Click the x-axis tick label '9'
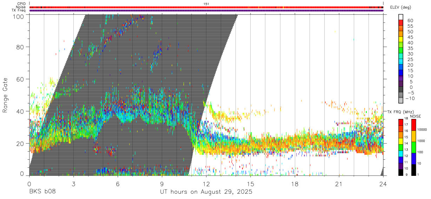Viewport: 431px width, 199px height. click(x=162, y=184)
